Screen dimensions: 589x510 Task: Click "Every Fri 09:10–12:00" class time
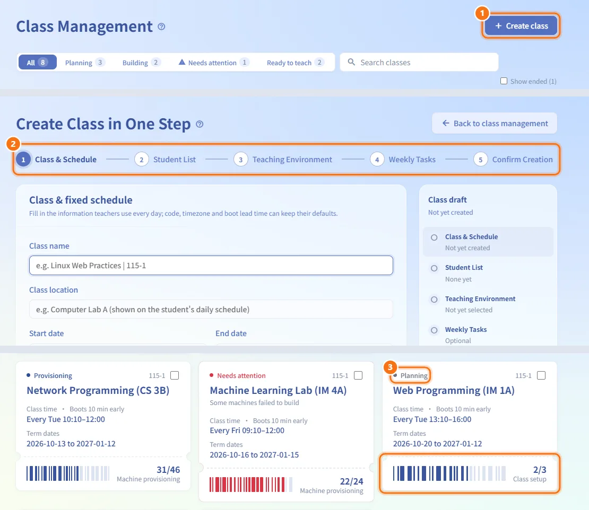coord(247,430)
